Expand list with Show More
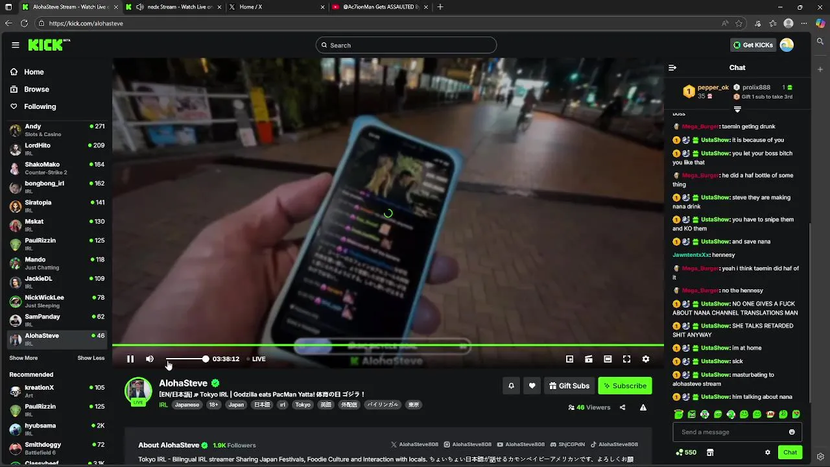Screen dimensions: 830x467 pos(23,358)
